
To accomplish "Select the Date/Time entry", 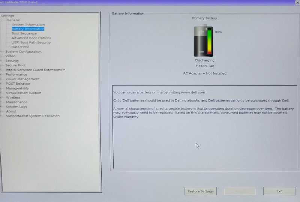I will coord(20,47).
